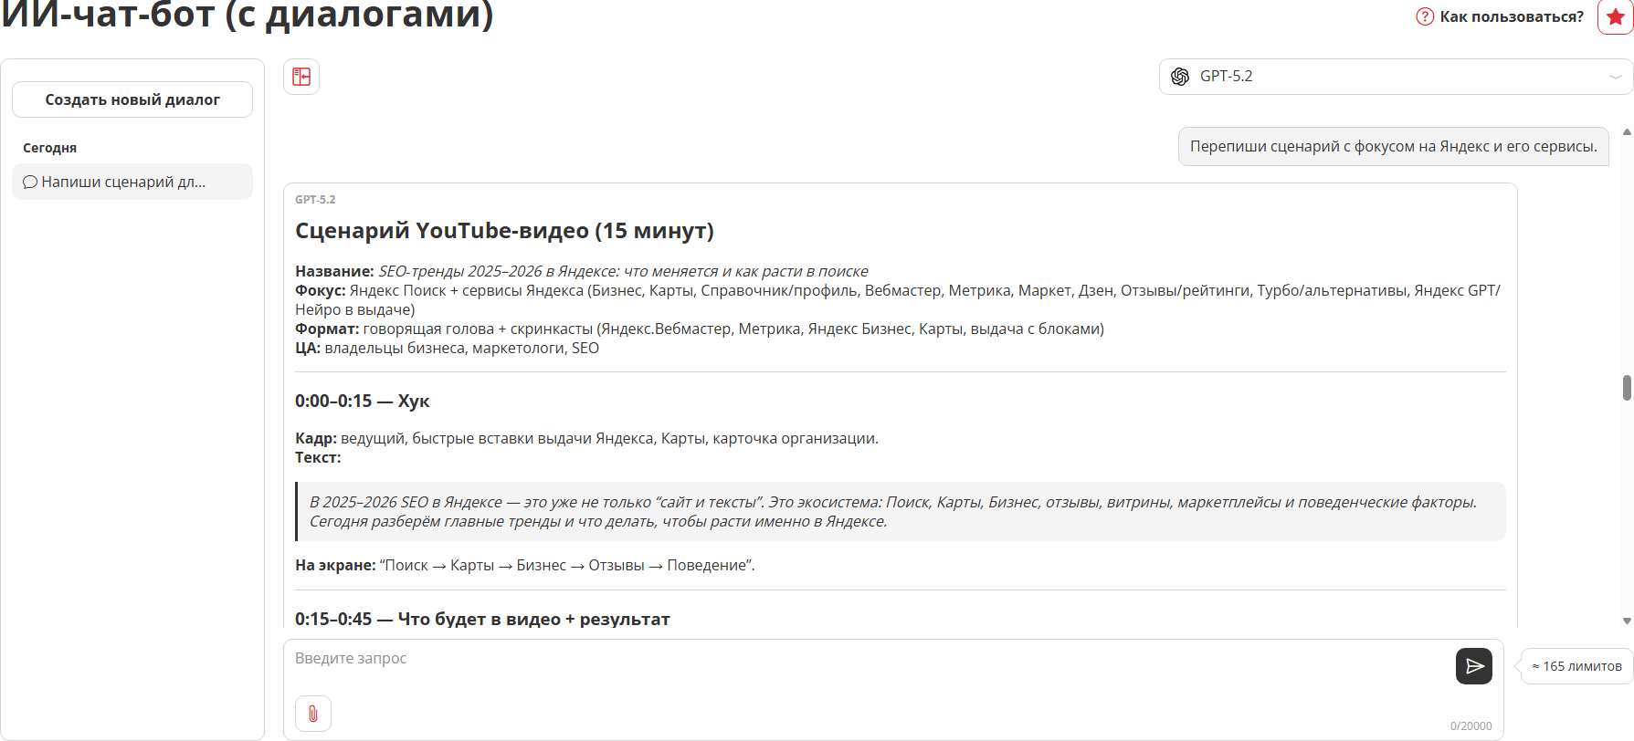Click chat bubble icon beside Напиши сценарий
Screen dimensions: 1634x741
(x=30, y=182)
